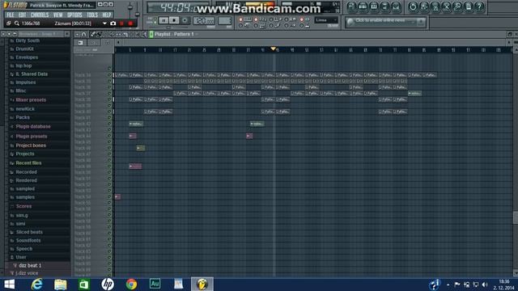Open the snap 'Line' dropdown selector

[325, 20]
